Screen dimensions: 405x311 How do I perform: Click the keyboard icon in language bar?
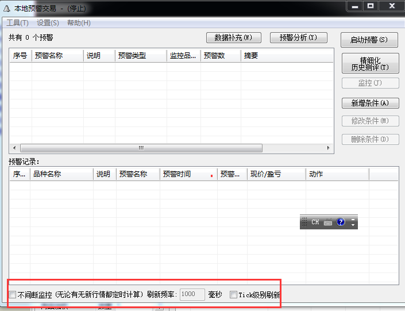tap(328, 222)
